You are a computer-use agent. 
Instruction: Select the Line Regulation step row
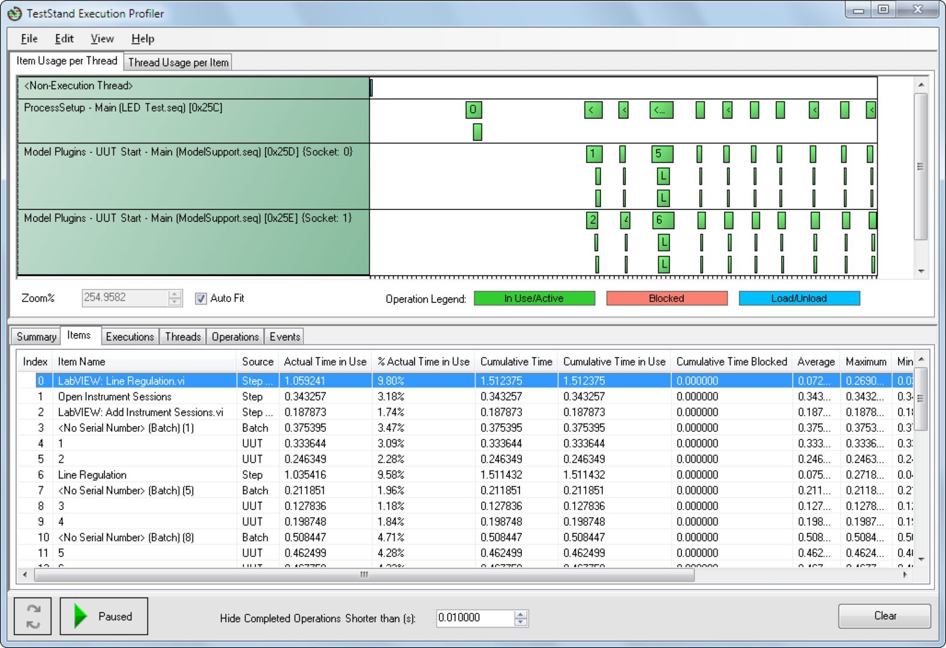(x=465, y=474)
